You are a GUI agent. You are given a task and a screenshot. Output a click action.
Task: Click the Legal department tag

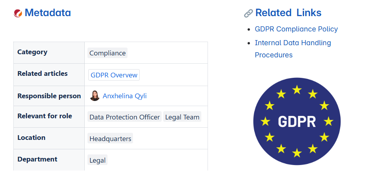[97, 160]
